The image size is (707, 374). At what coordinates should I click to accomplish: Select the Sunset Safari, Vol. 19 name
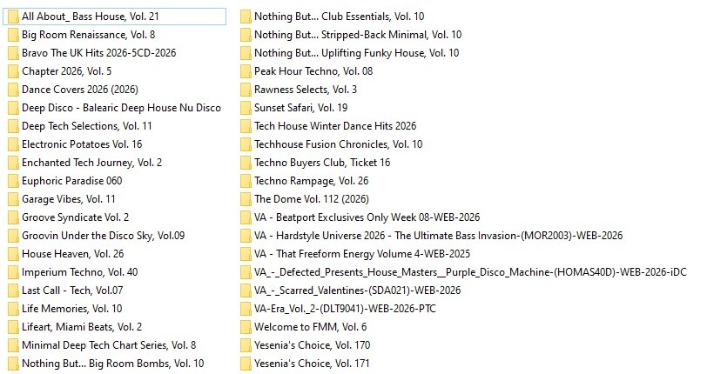(x=300, y=108)
